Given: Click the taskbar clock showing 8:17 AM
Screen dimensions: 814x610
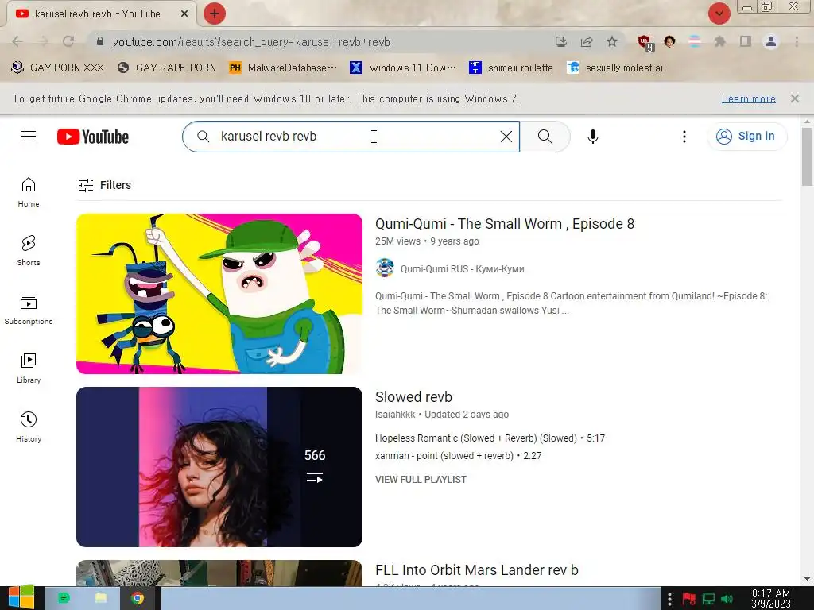Looking at the screenshot, I should point(771,598).
